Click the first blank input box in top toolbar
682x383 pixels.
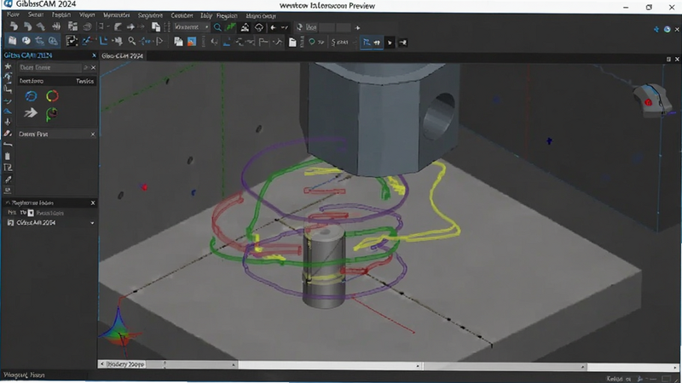[x=327, y=27]
